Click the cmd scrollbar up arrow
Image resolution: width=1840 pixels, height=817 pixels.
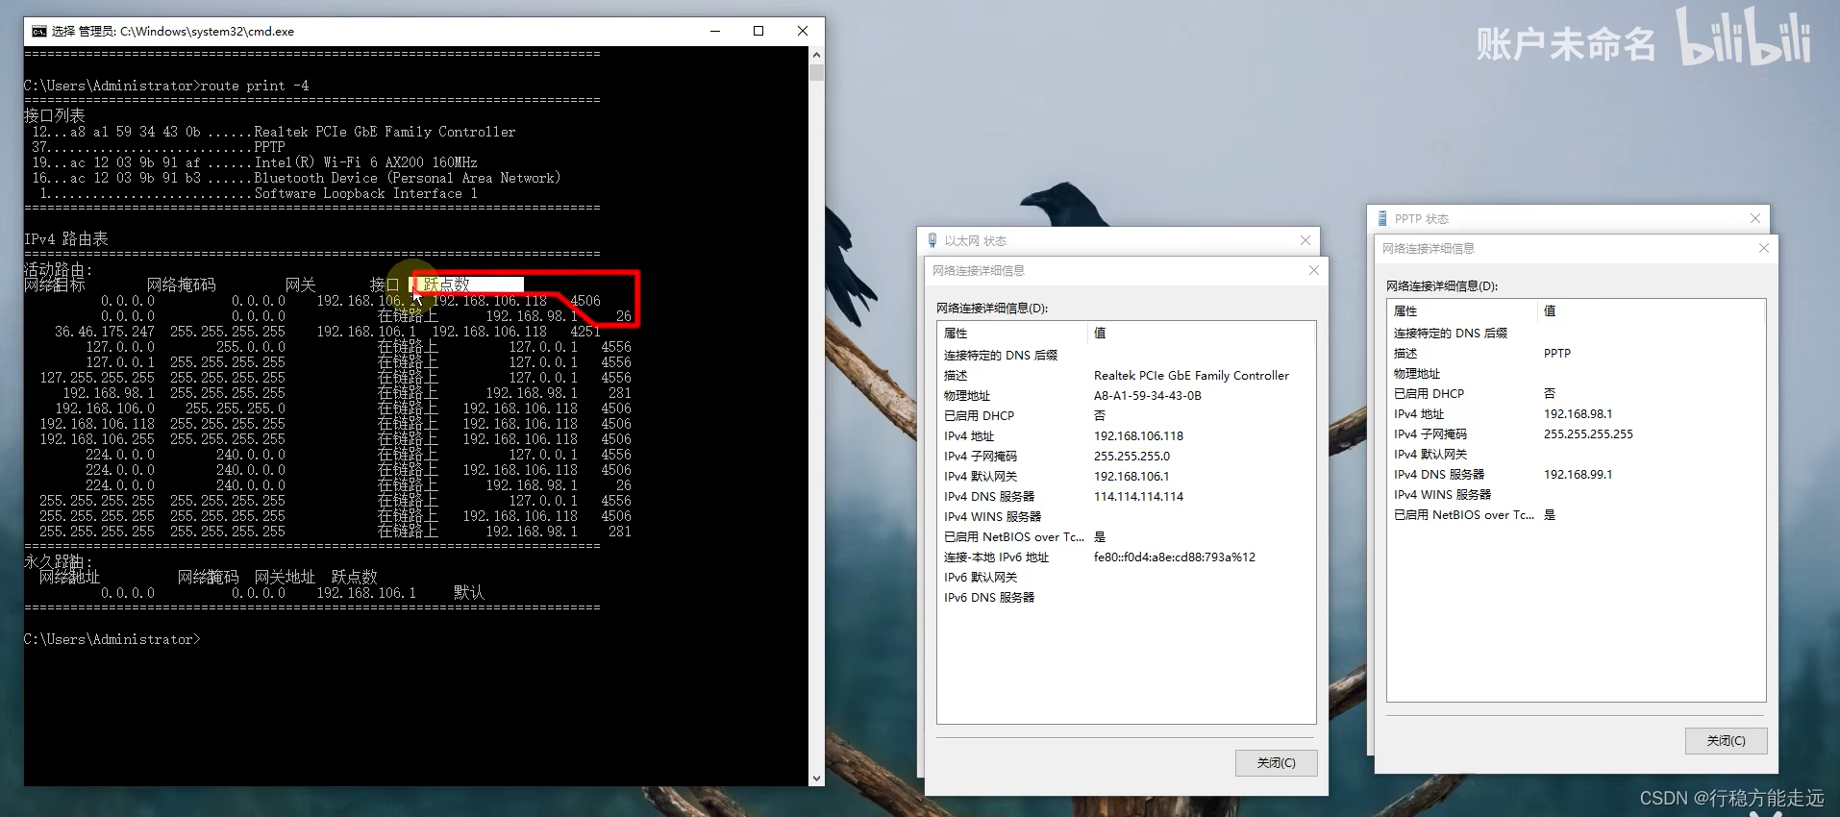coord(816,55)
